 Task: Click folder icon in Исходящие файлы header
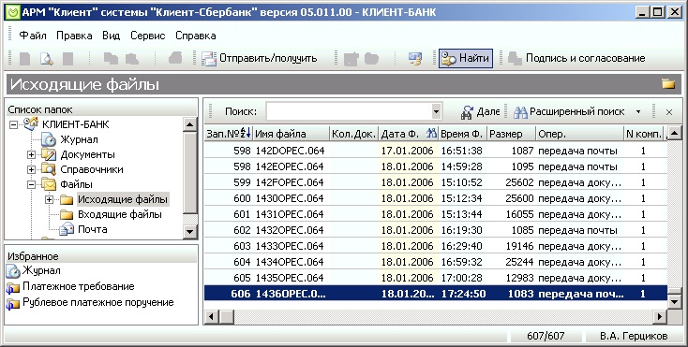click(x=668, y=83)
